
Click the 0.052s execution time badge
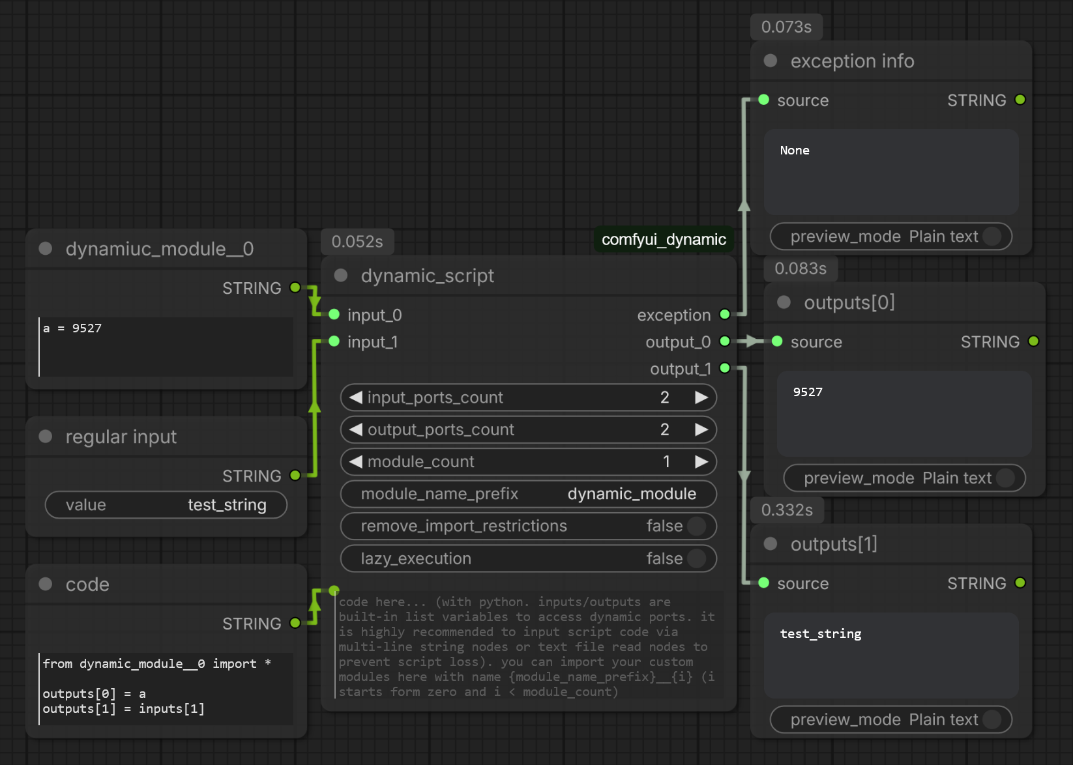(357, 242)
